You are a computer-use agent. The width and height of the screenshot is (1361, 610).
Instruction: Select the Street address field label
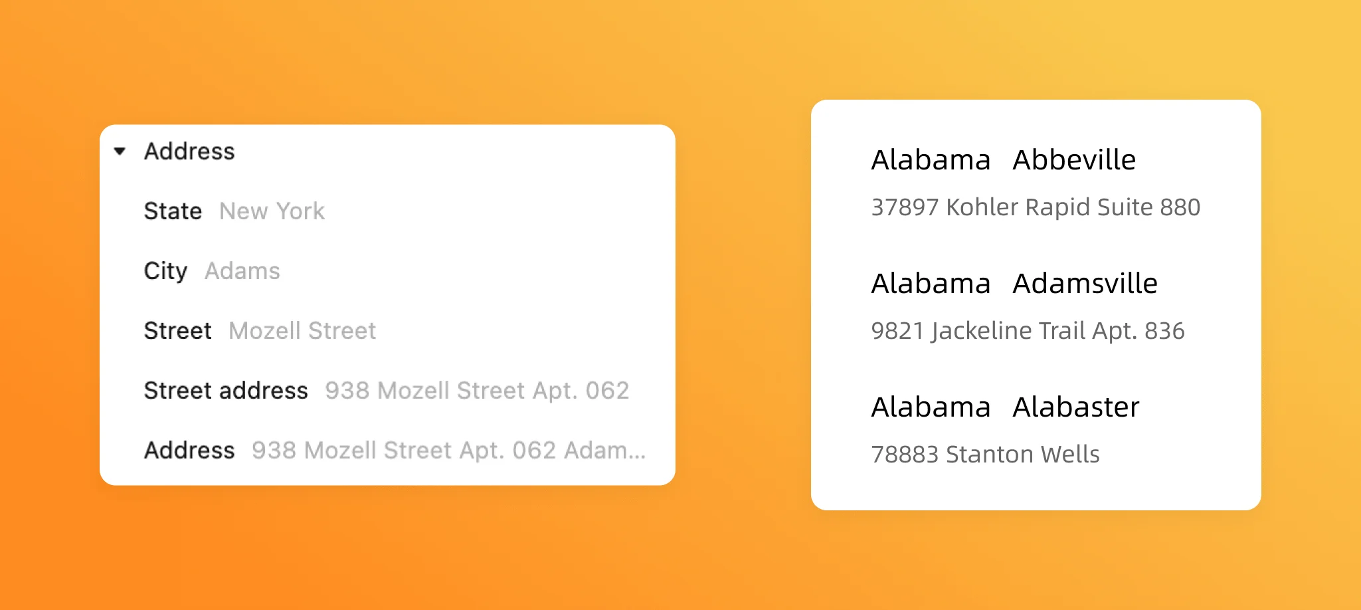pyautogui.click(x=226, y=391)
